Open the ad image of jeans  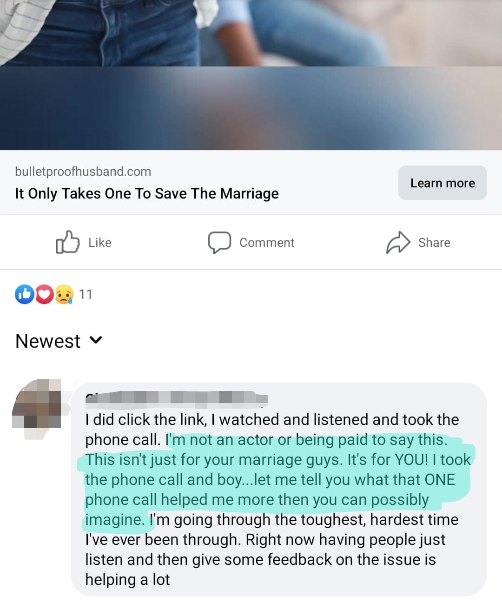(x=251, y=75)
